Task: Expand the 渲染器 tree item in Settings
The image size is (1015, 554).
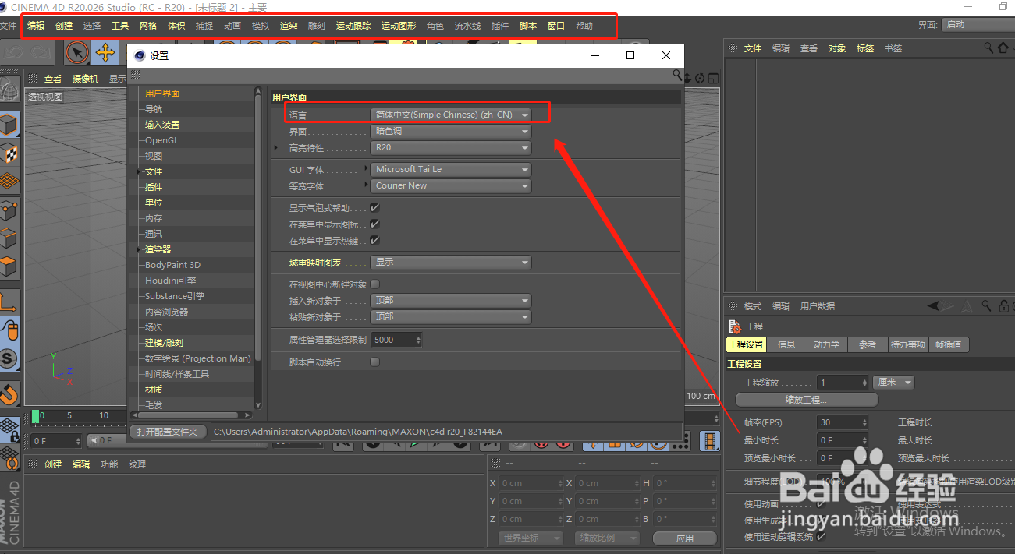Action: [x=140, y=249]
